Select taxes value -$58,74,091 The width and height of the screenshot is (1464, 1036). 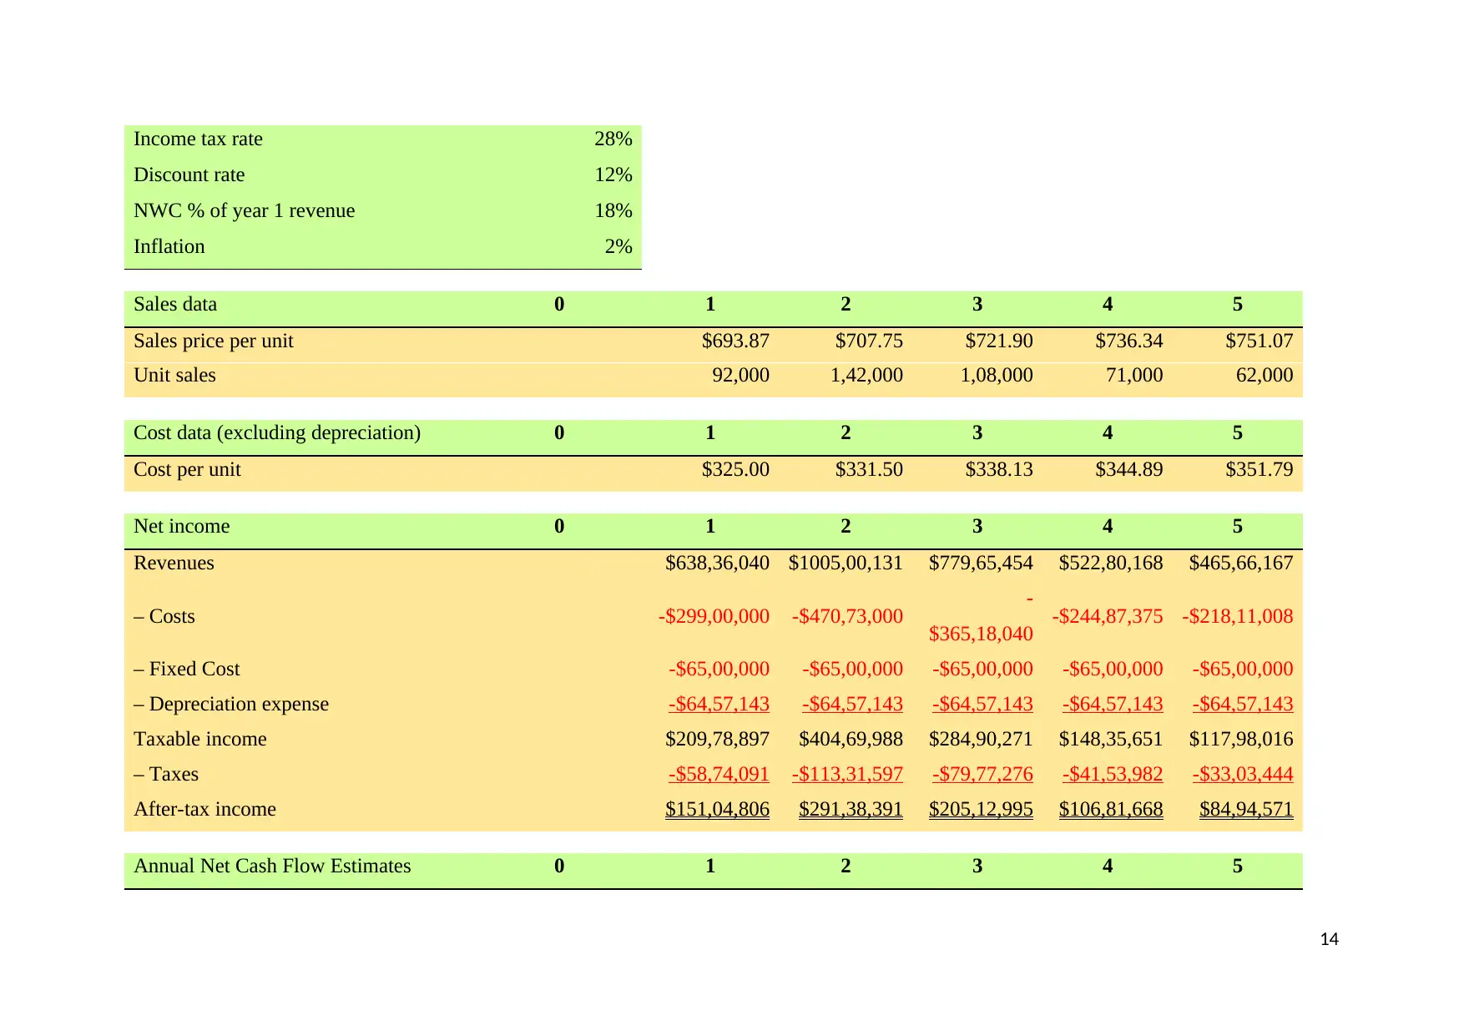click(x=719, y=774)
